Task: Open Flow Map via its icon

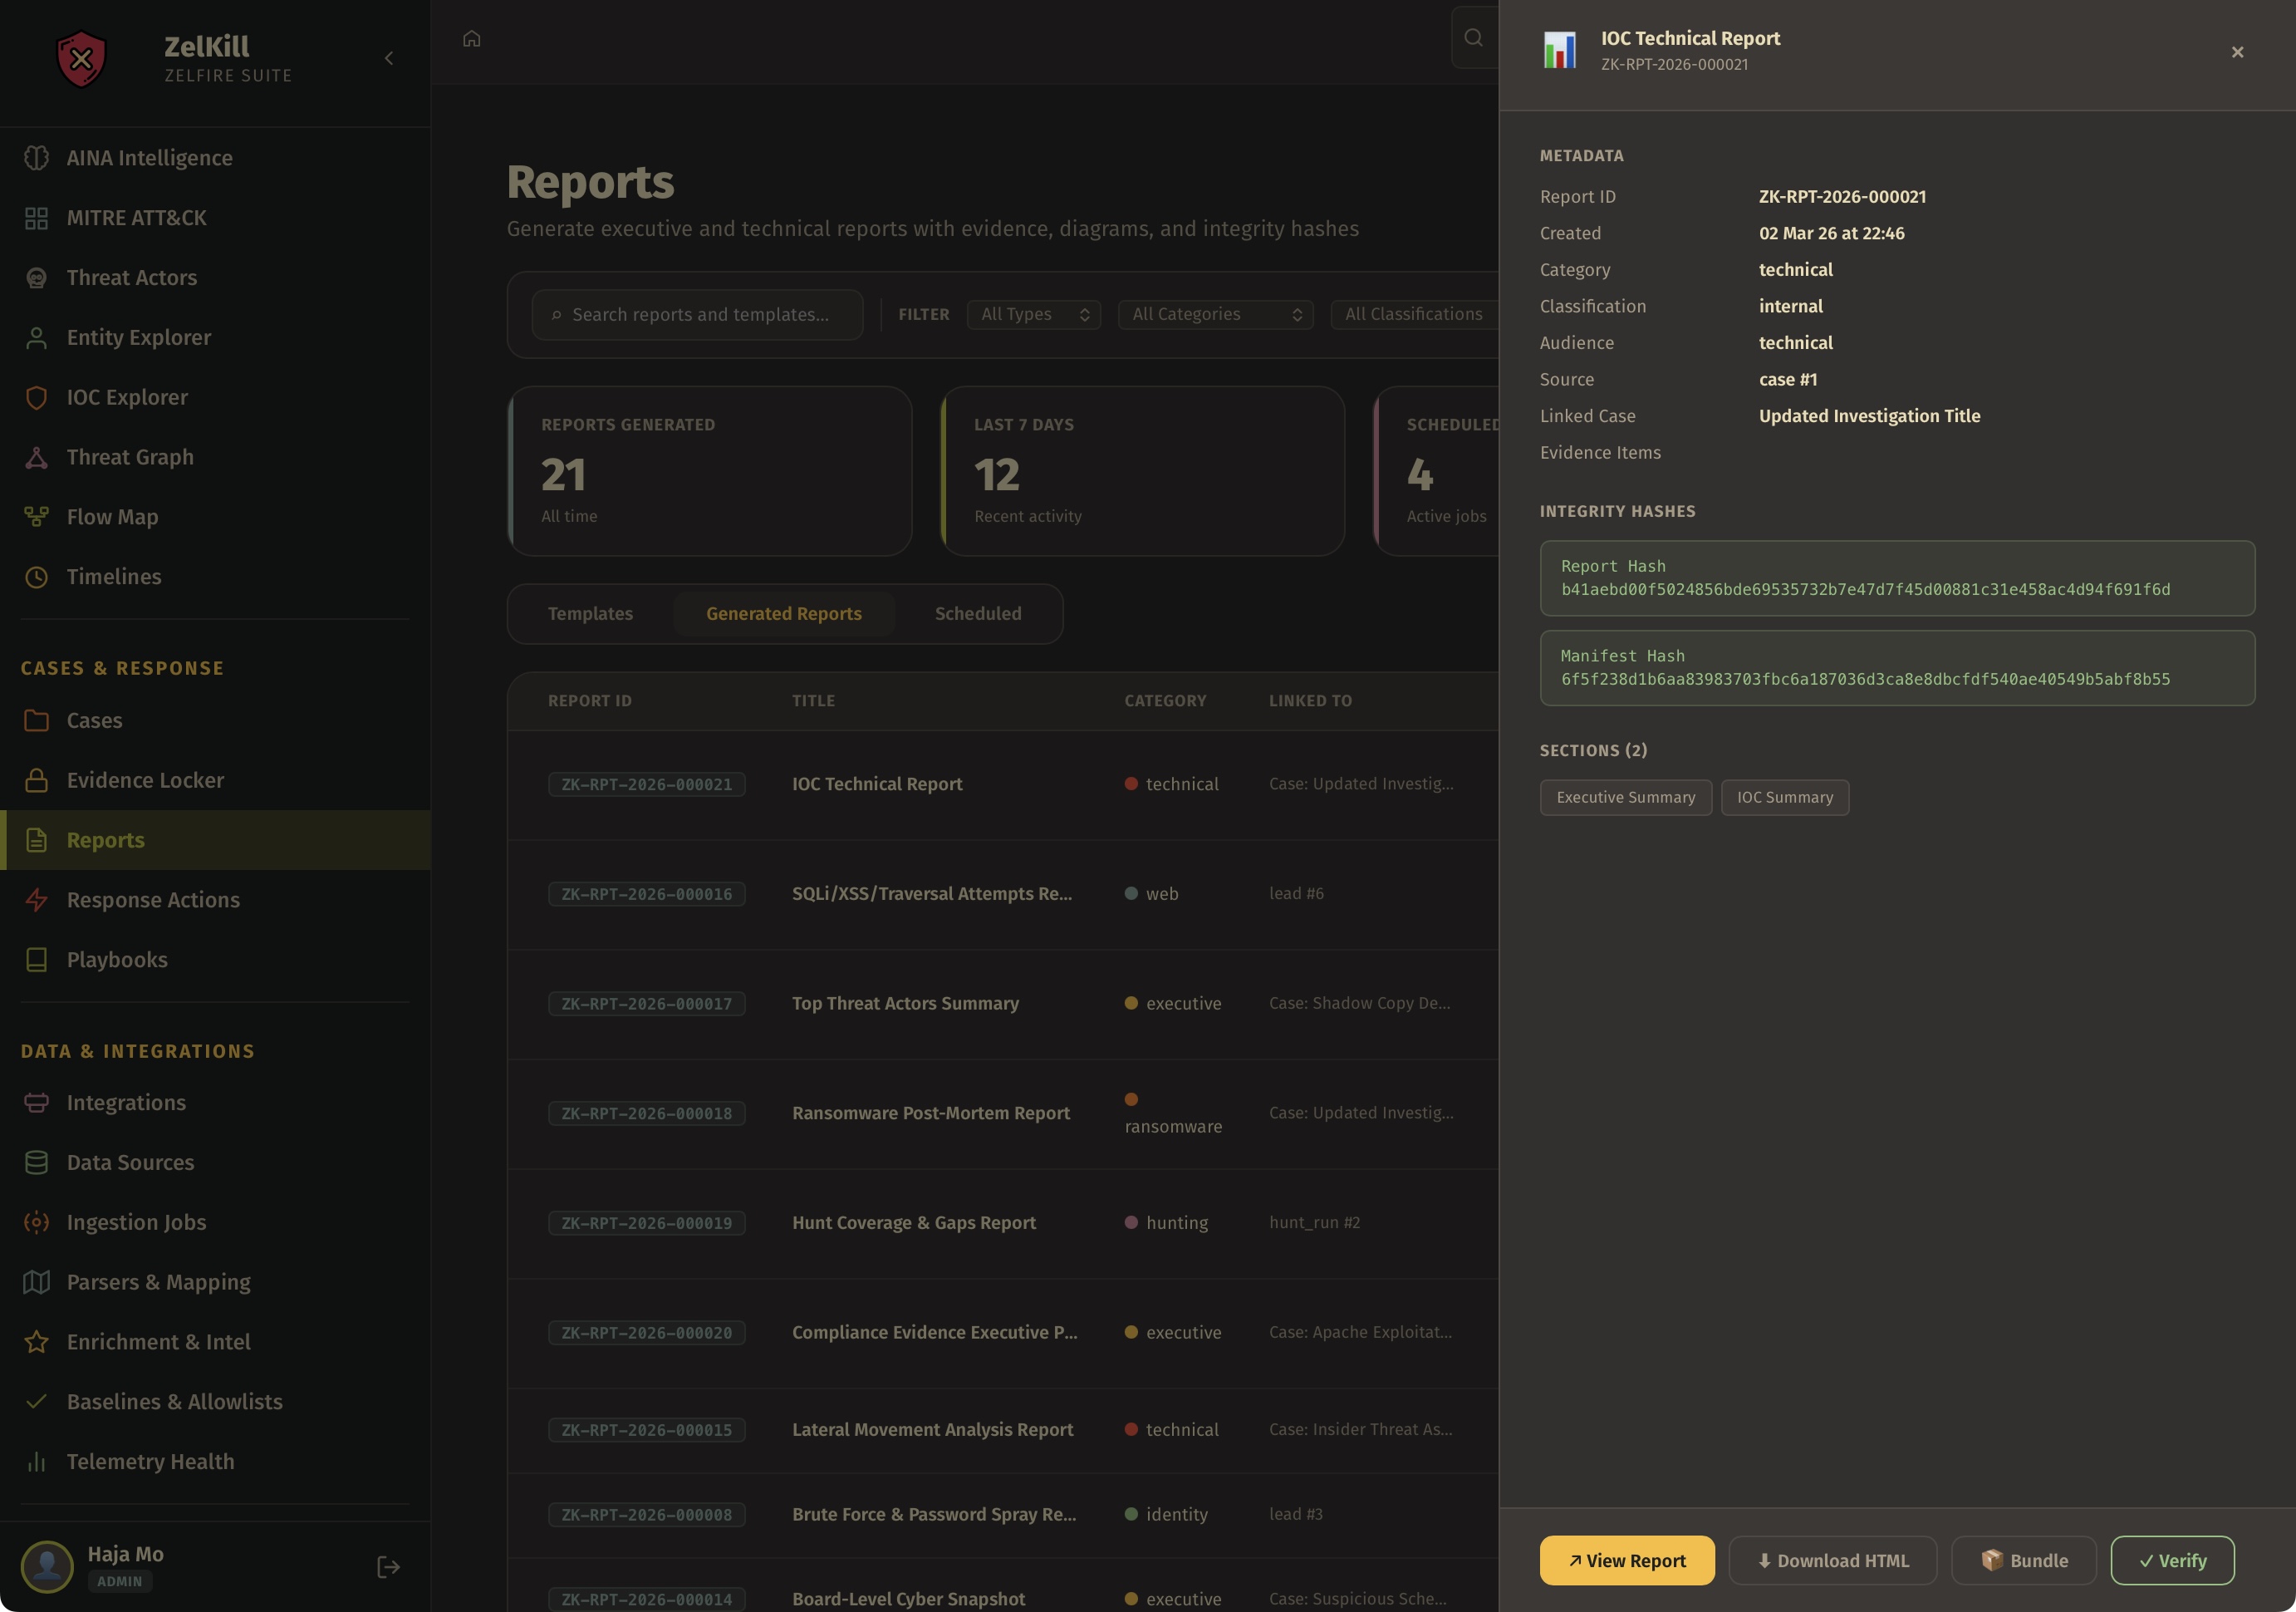Action: point(36,517)
